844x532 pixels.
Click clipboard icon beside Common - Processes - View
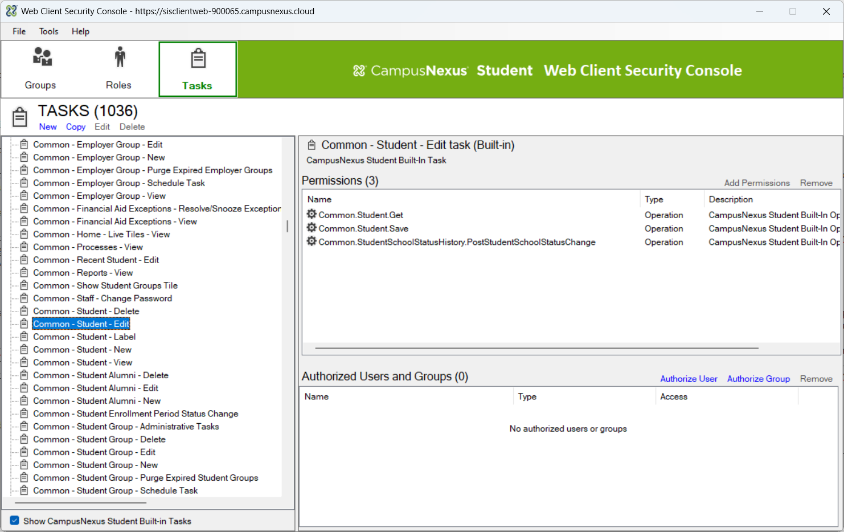point(24,247)
